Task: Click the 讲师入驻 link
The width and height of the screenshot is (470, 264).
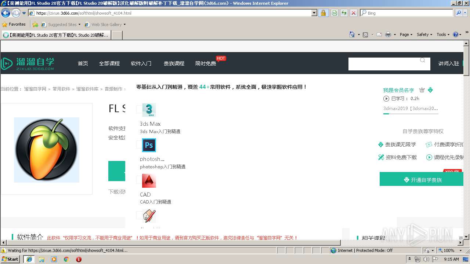Action: 449,63
